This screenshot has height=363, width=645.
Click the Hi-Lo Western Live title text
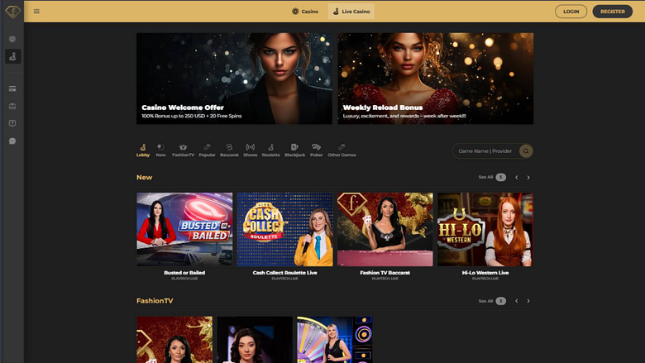(485, 273)
